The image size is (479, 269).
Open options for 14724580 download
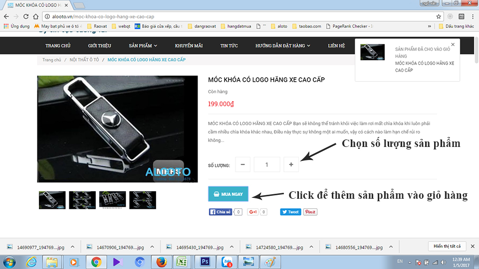(311, 247)
